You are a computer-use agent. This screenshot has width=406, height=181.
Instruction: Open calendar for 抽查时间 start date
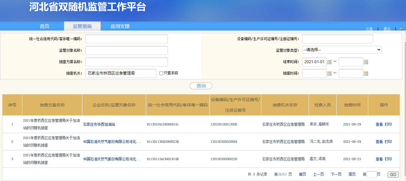(x=330, y=73)
